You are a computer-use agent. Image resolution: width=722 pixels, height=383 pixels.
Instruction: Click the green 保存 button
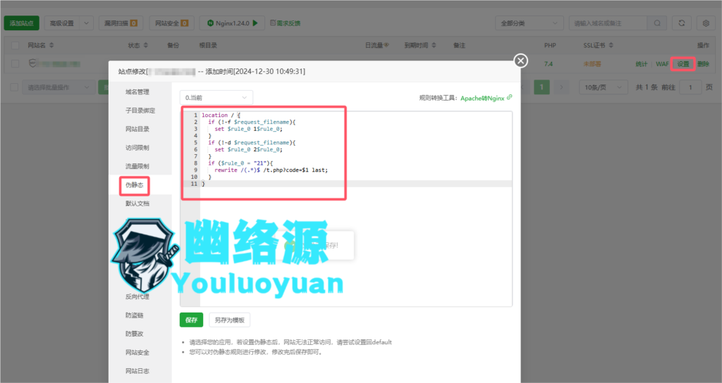pyautogui.click(x=191, y=320)
